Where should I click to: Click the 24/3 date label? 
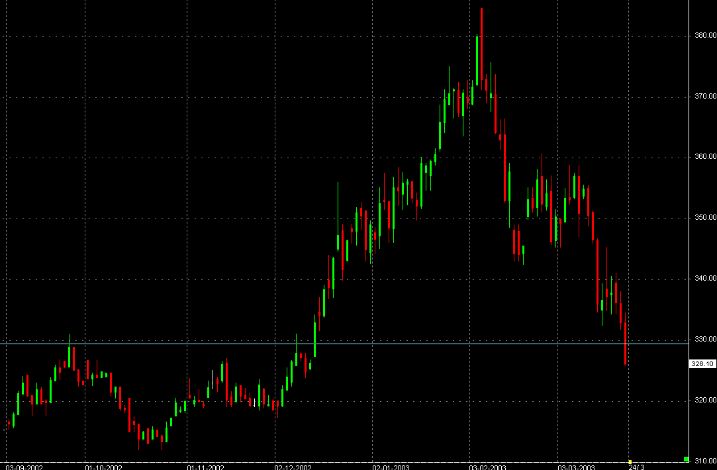coord(636,467)
